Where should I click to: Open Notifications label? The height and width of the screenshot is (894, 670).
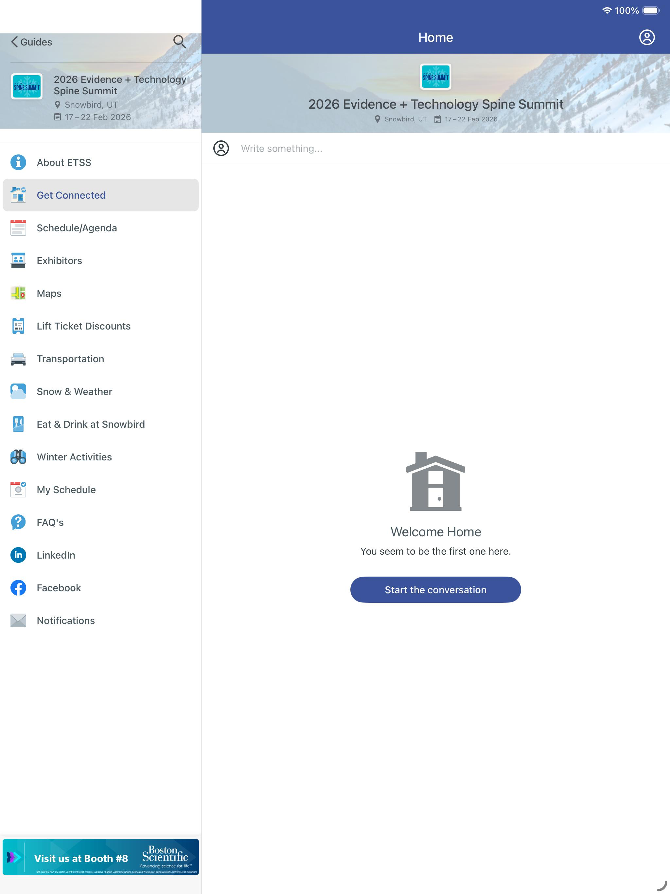tap(65, 621)
